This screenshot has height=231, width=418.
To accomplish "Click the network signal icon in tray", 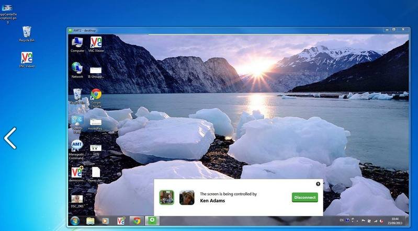I will 375,221.
